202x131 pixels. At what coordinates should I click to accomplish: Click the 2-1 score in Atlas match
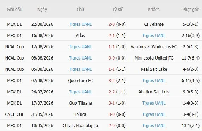click(x=112, y=36)
